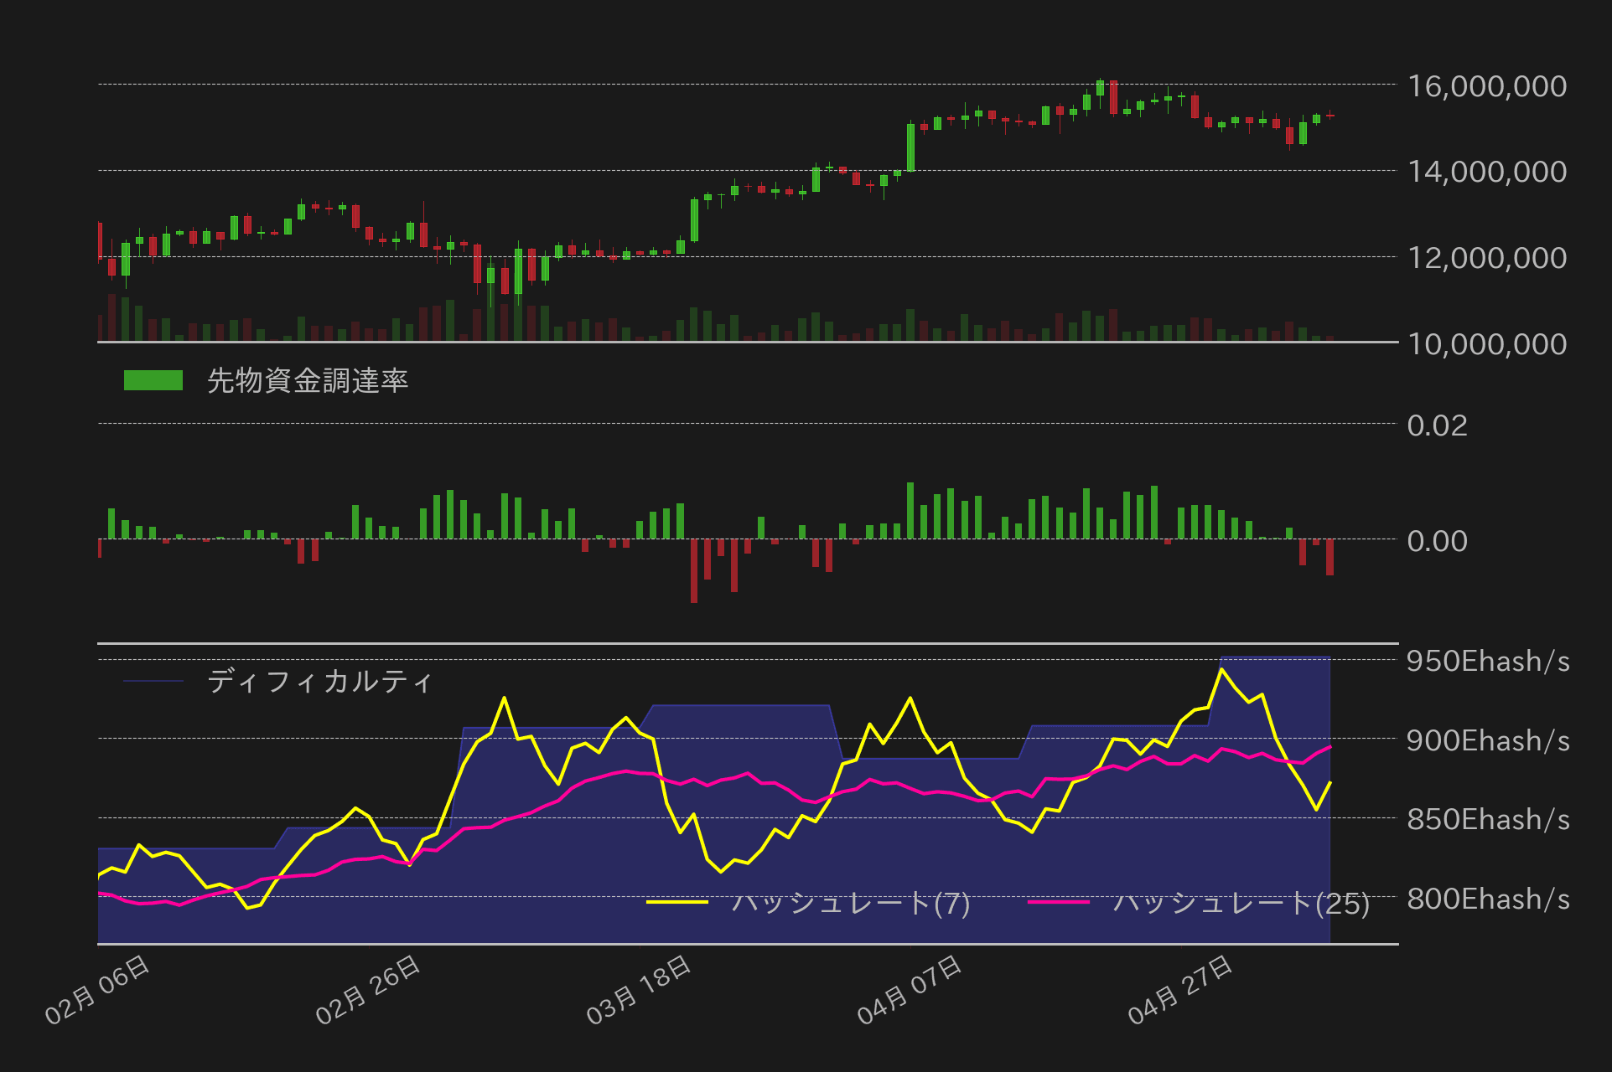Toggle the ディフィカルティ legend entry
The image size is (1612, 1072).
(319, 681)
